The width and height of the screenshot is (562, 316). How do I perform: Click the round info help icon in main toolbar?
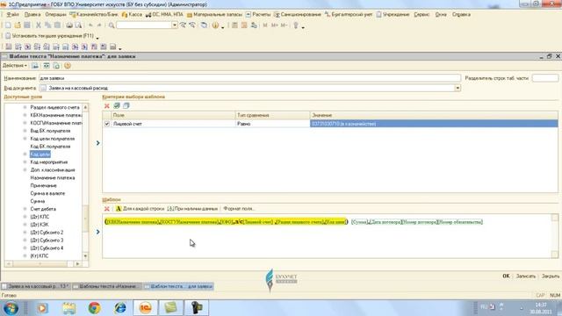tap(215, 25)
